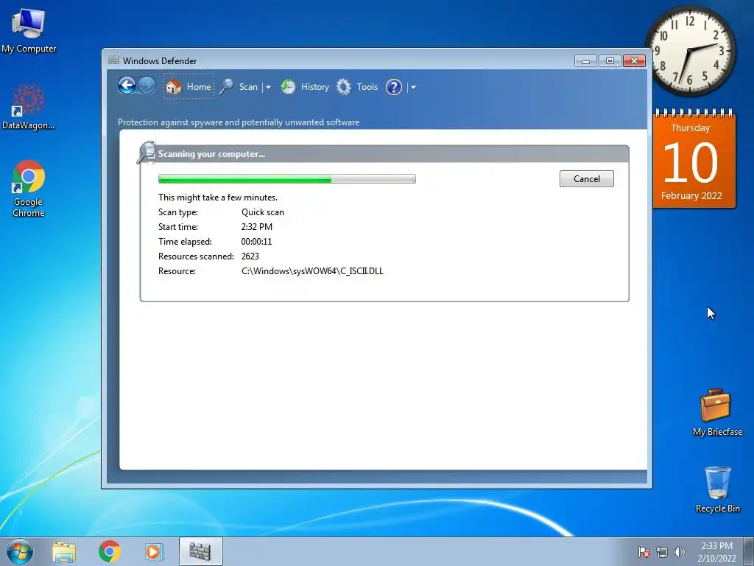
Task: Click the network tray icon
Action: [662, 552]
